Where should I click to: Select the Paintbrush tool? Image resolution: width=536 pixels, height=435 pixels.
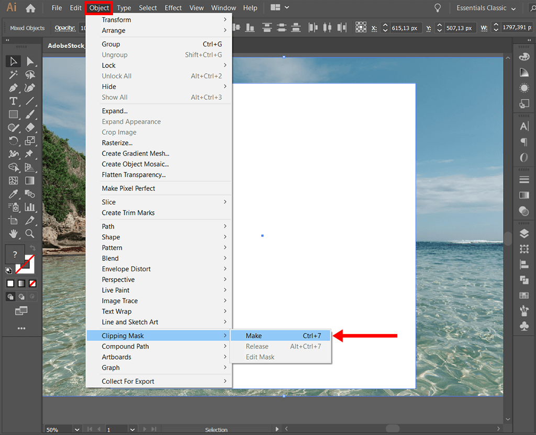pyautogui.click(x=30, y=115)
